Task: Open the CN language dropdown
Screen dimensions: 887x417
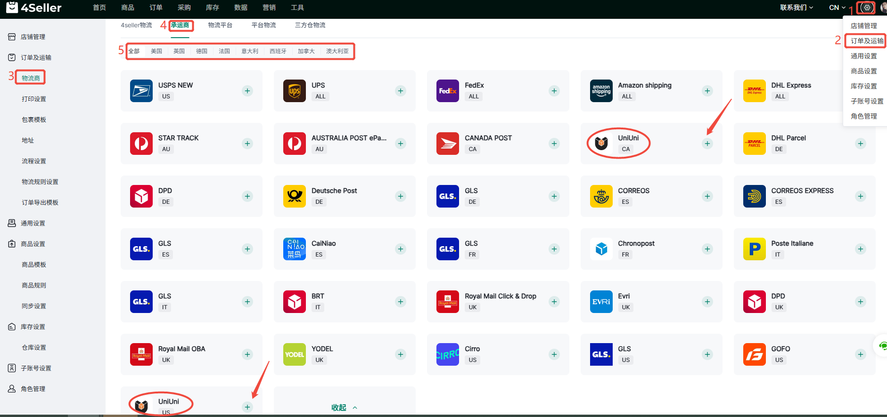Action: (x=837, y=8)
